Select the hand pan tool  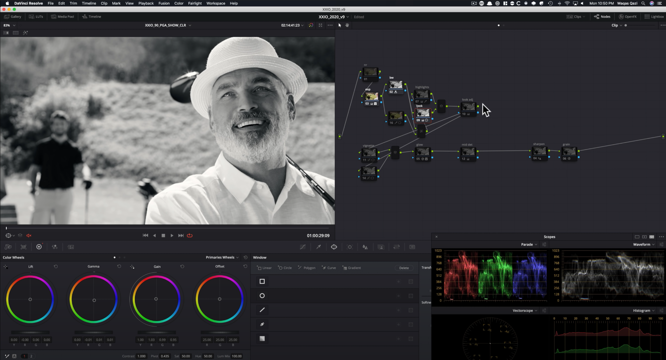click(x=347, y=25)
